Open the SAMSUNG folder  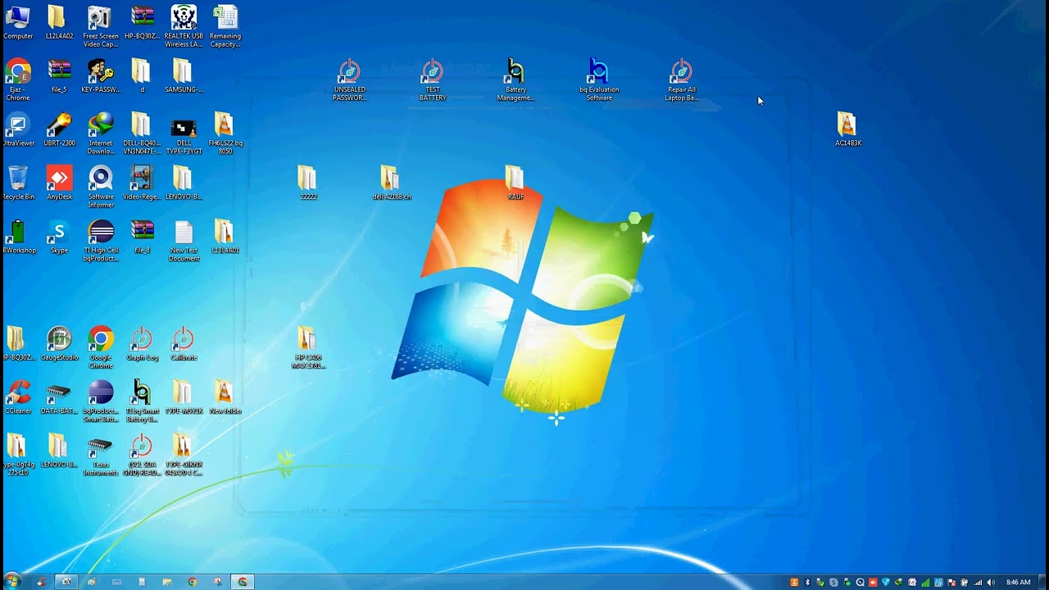click(x=184, y=76)
